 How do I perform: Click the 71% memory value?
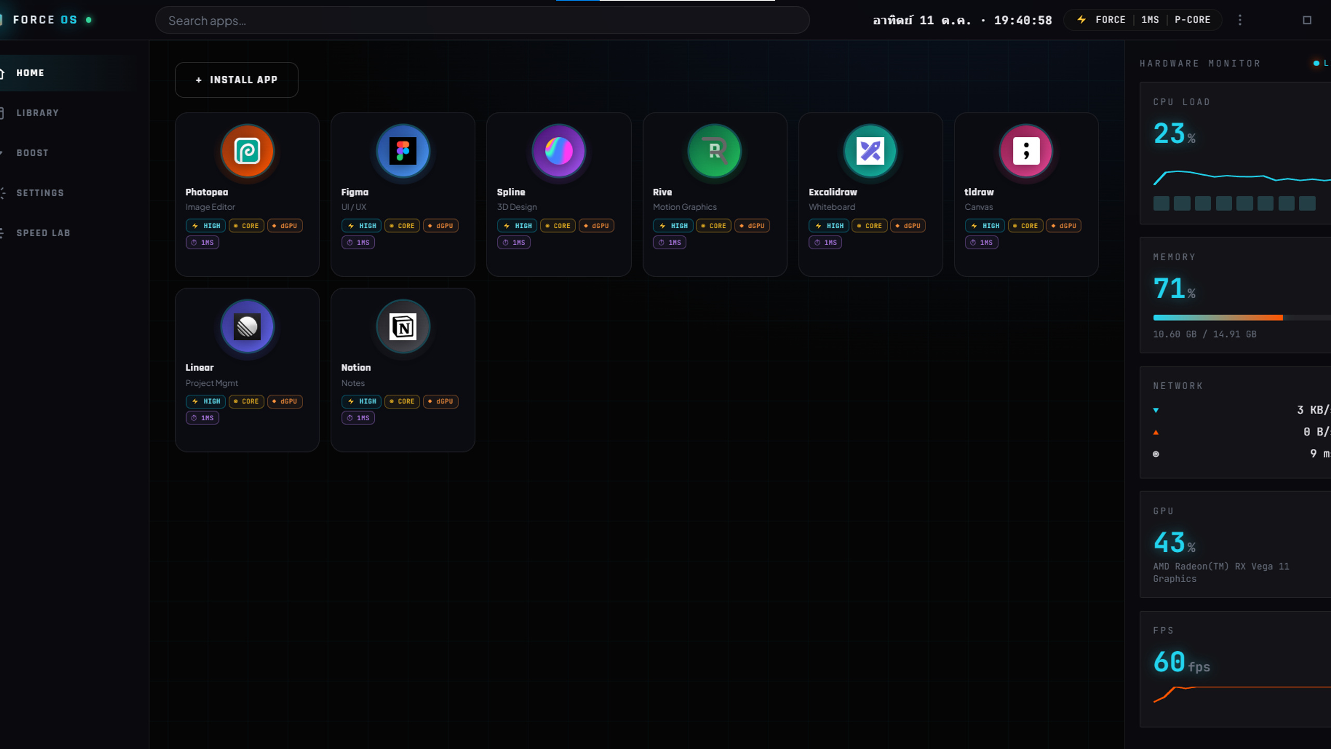point(1175,289)
